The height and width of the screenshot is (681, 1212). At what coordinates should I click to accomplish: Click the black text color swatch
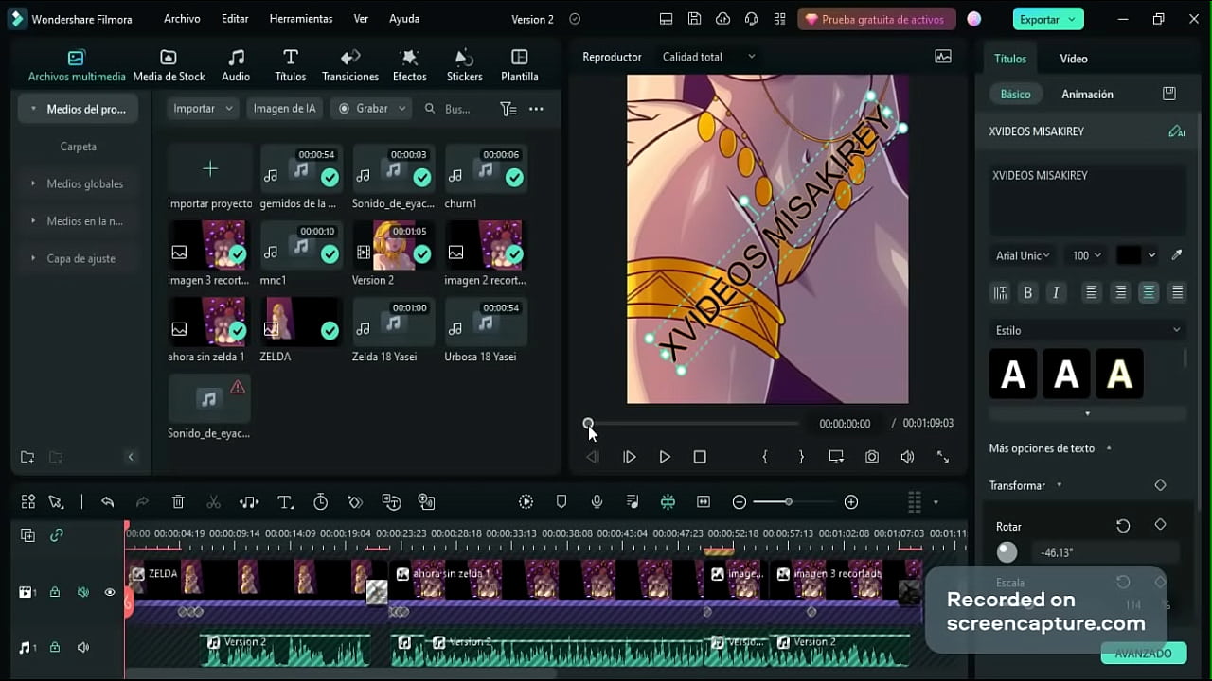(1129, 255)
